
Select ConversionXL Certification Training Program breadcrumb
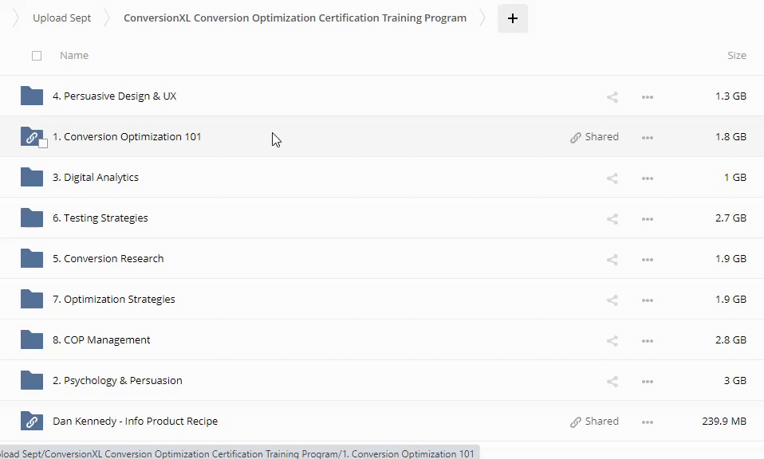(295, 18)
